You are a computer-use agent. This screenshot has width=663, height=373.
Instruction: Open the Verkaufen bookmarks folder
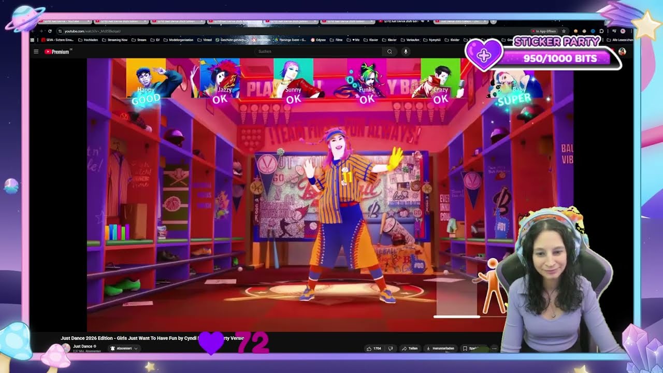(x=410, y=40)
